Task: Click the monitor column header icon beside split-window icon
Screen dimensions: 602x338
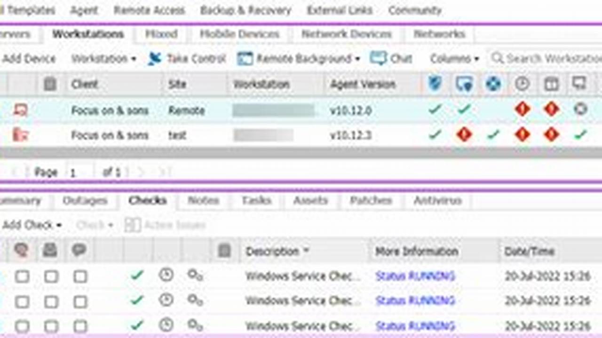Action: pyautogui.click(x=580, y=84)
